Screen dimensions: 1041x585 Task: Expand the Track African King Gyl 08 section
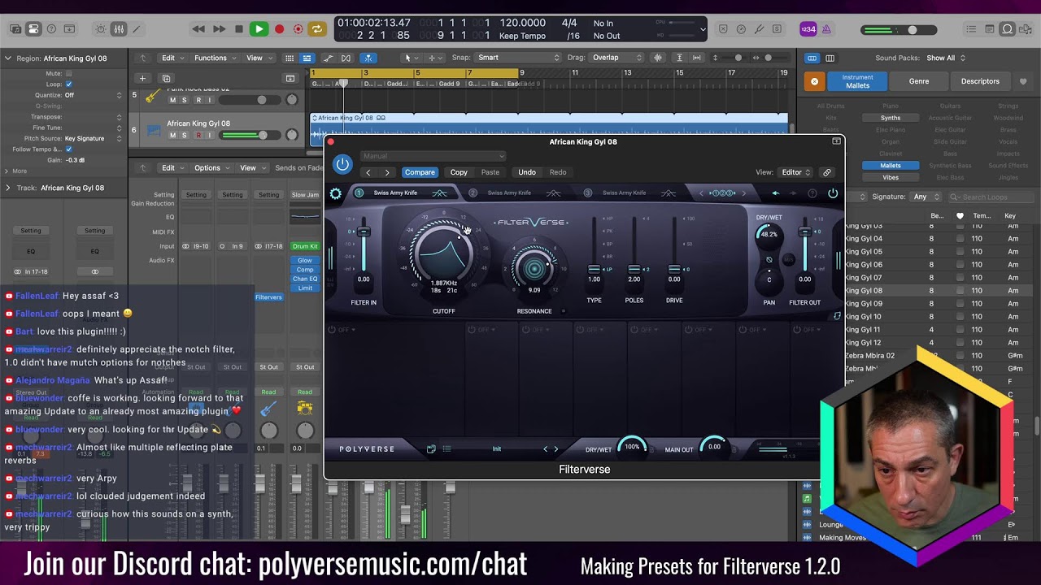[x=7, y=188]
